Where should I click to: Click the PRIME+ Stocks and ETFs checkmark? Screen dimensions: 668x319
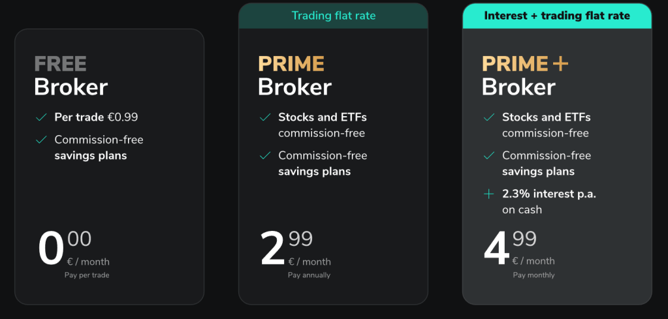pos(489,117)
